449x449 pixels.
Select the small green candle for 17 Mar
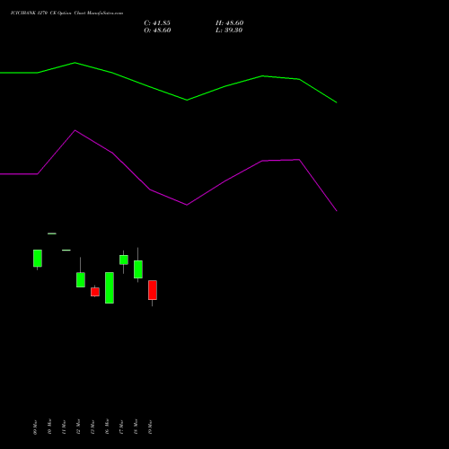(124, 260)
